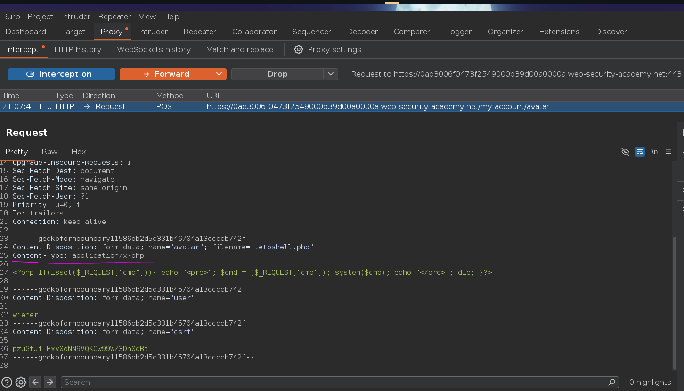Switch request view to Hex

coord(79,152)
